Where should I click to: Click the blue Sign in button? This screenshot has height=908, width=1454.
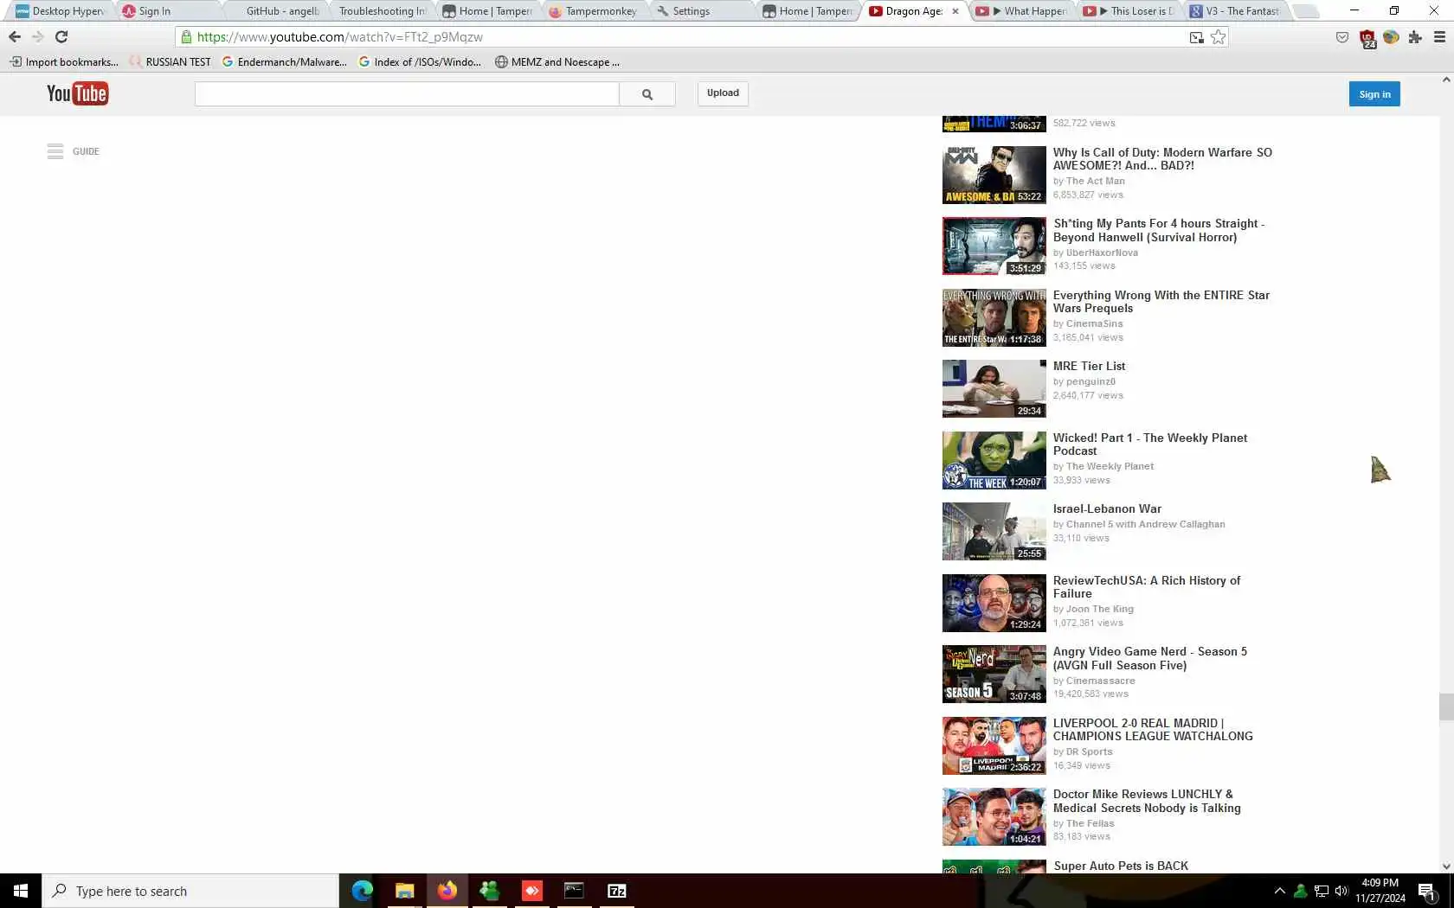pyautogui.click(x=1374, y=94)
